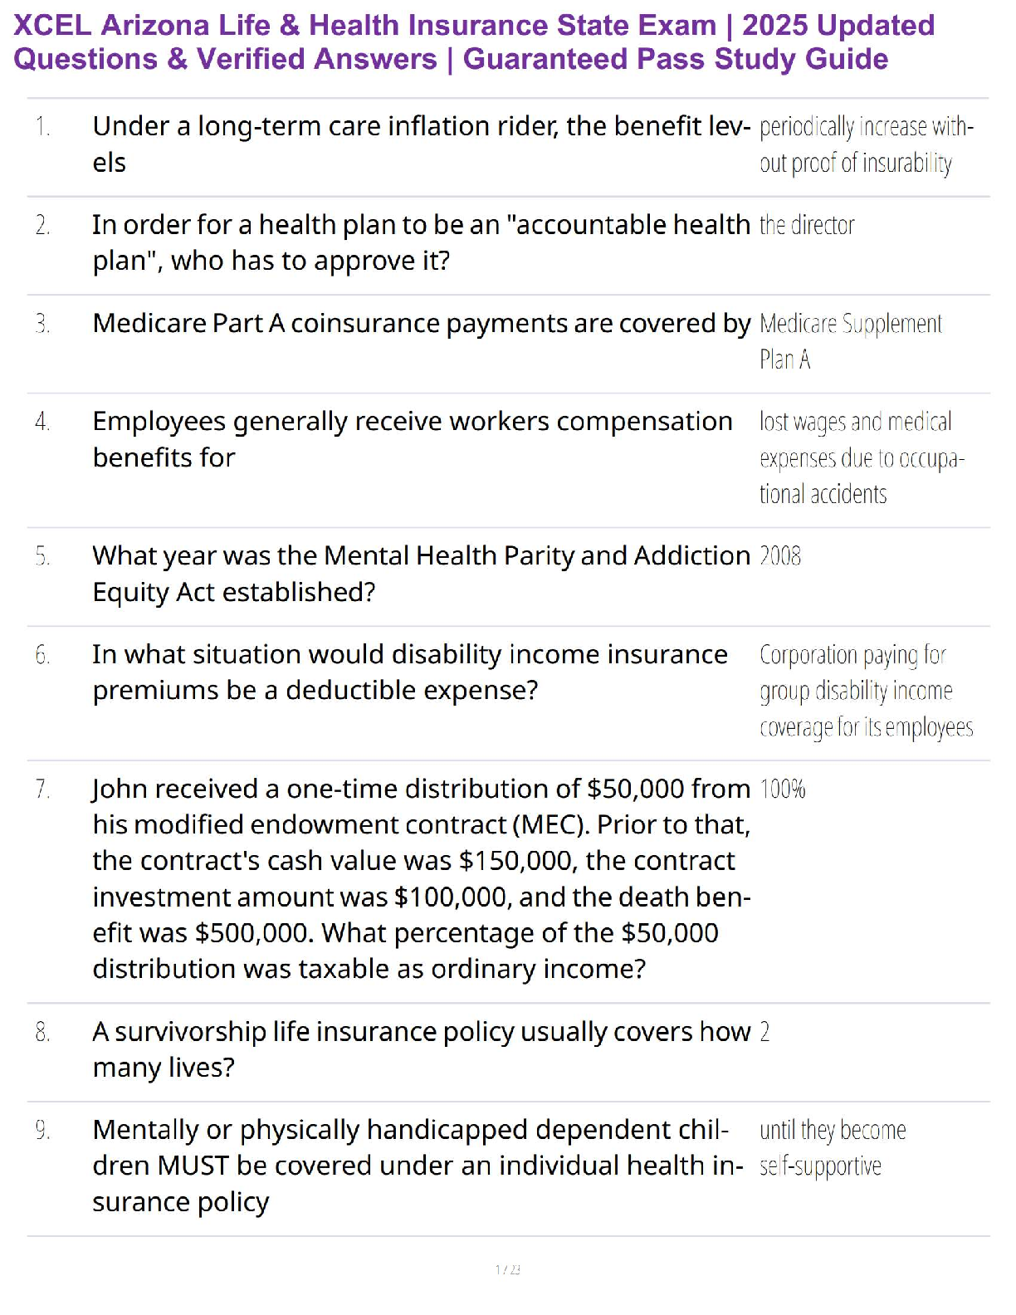Click the answer '2' for survivorship lives
This screenshot has width=1016, height=1315.
click(x=764, y=1032)
